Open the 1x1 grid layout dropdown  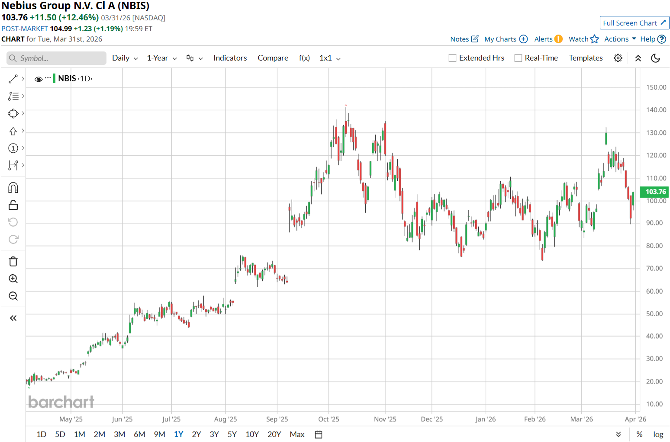(x=330, y=58)
